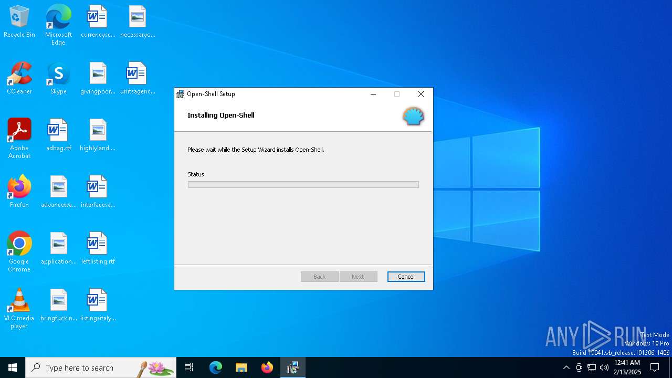Click the taskbar search box
This screenshot has height=378, width=672.
point(101,367)
